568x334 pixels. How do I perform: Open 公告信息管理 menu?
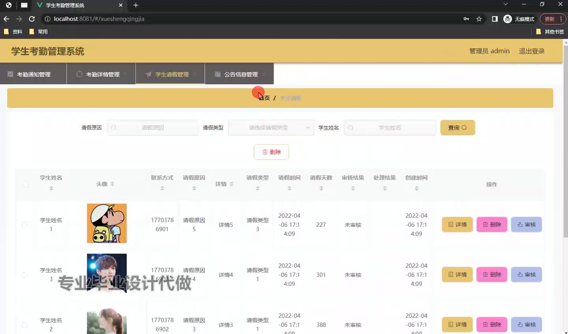239,74
